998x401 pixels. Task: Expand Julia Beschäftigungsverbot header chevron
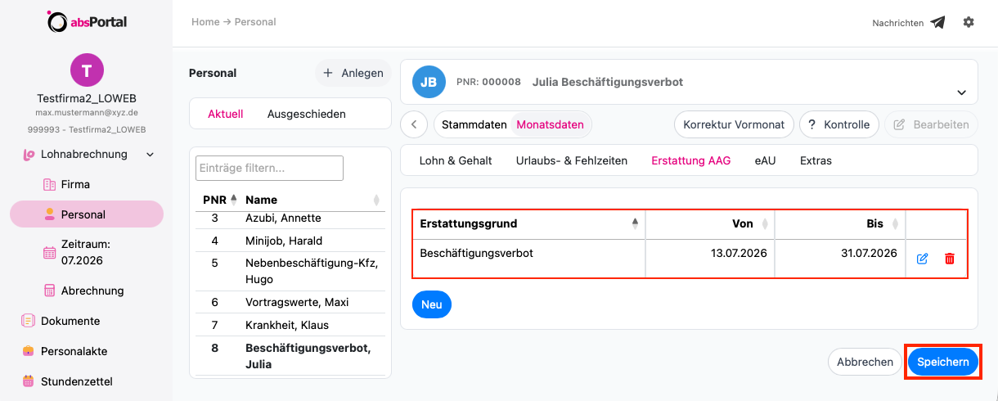coord(961,92)
